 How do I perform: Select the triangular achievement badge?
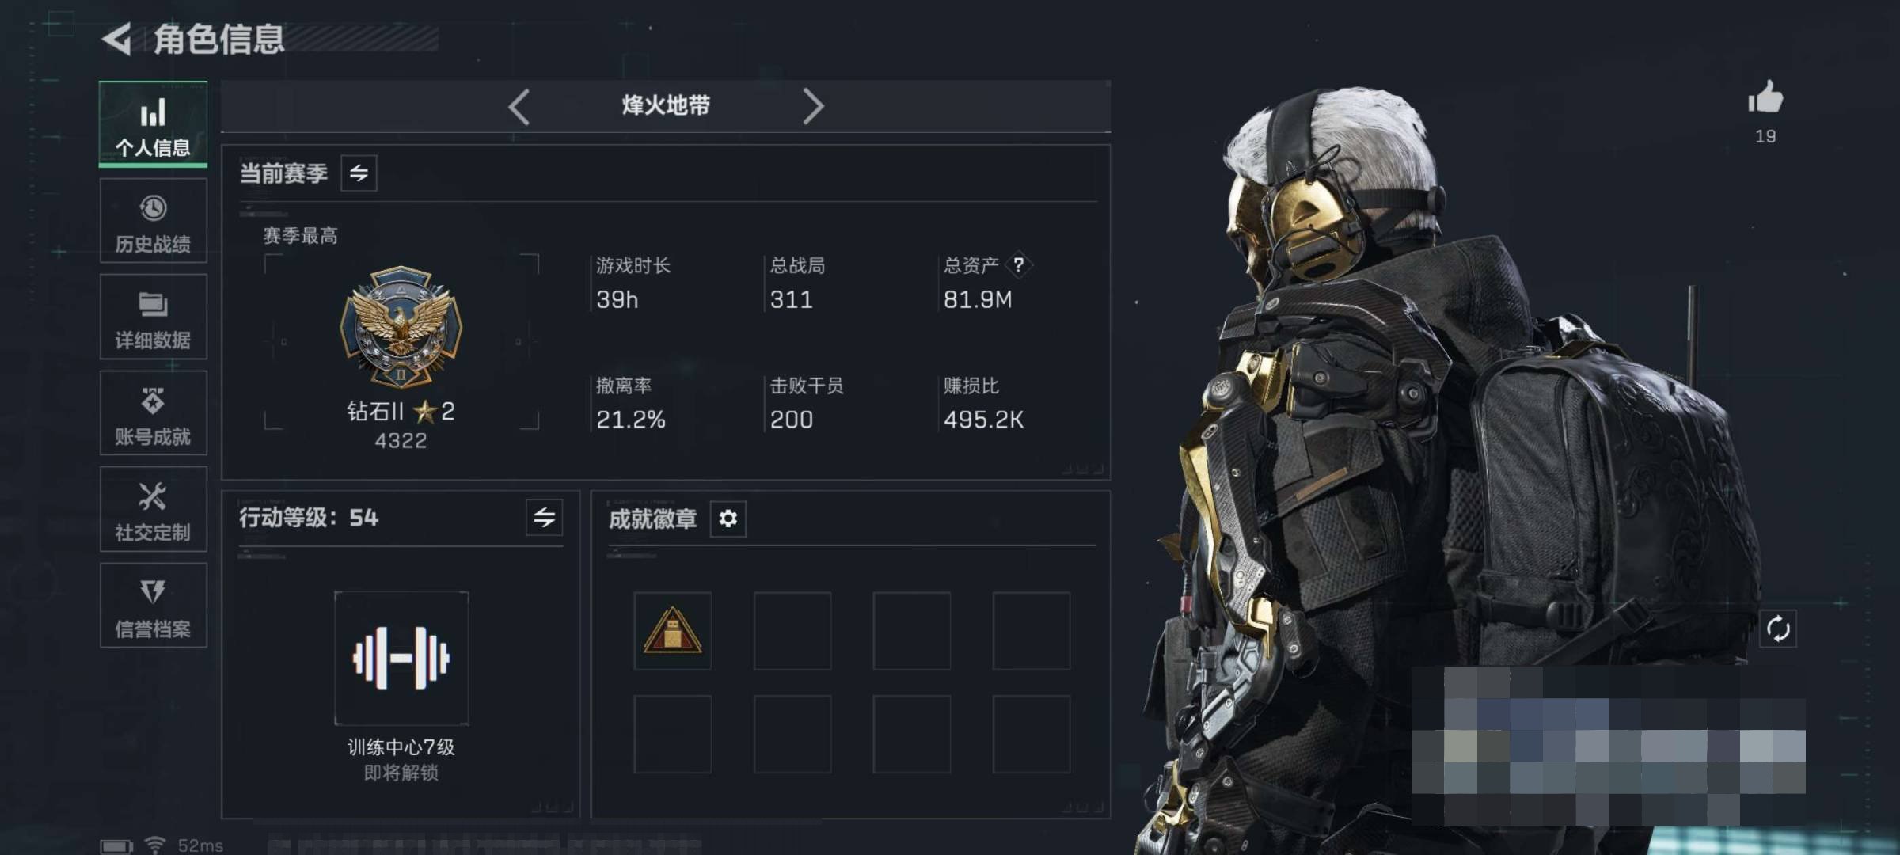tap(672, 631)
